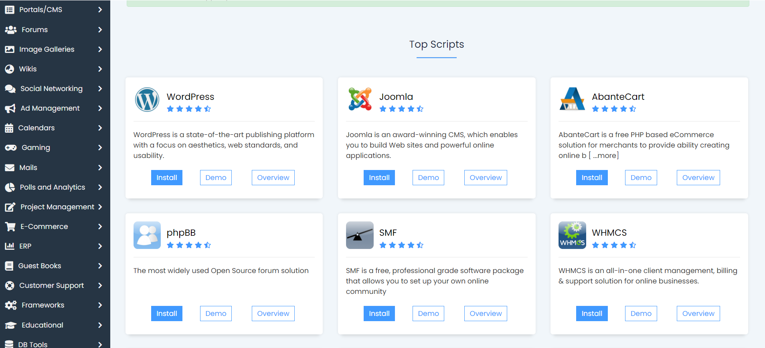The width and height of the screenshot is (765, 348).
Task: Expand the Mails chevron arrow
Action: click(x=100, y=168)
